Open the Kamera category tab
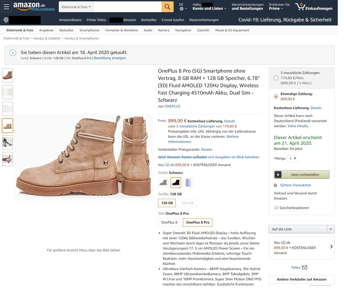This screenshot has width=344, height=290. 164,30
